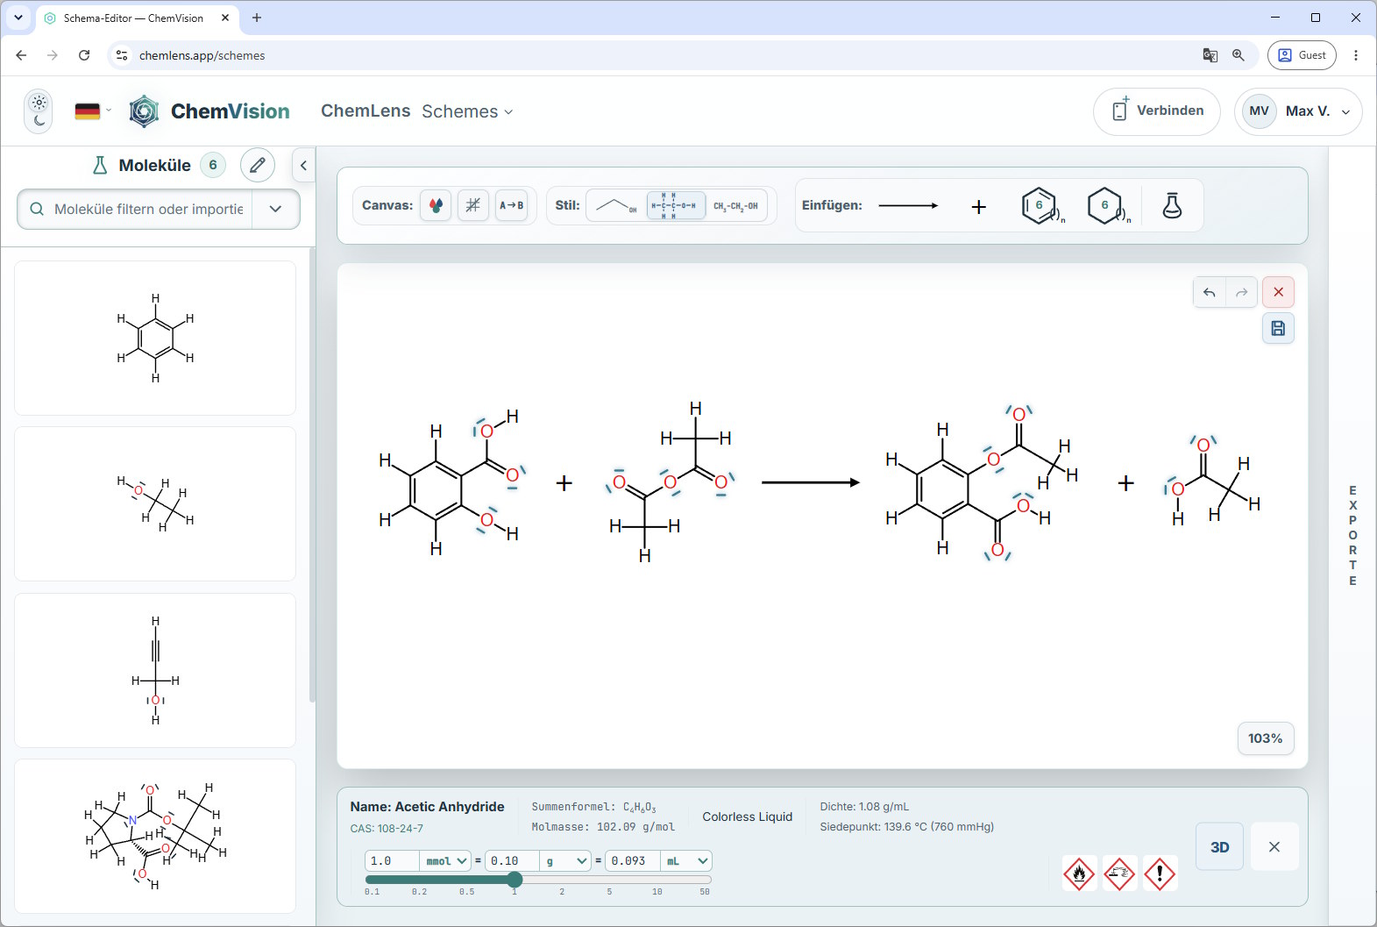Open the g mass unit dropdown
1377x927 pixels.
[x=565, y=861]
